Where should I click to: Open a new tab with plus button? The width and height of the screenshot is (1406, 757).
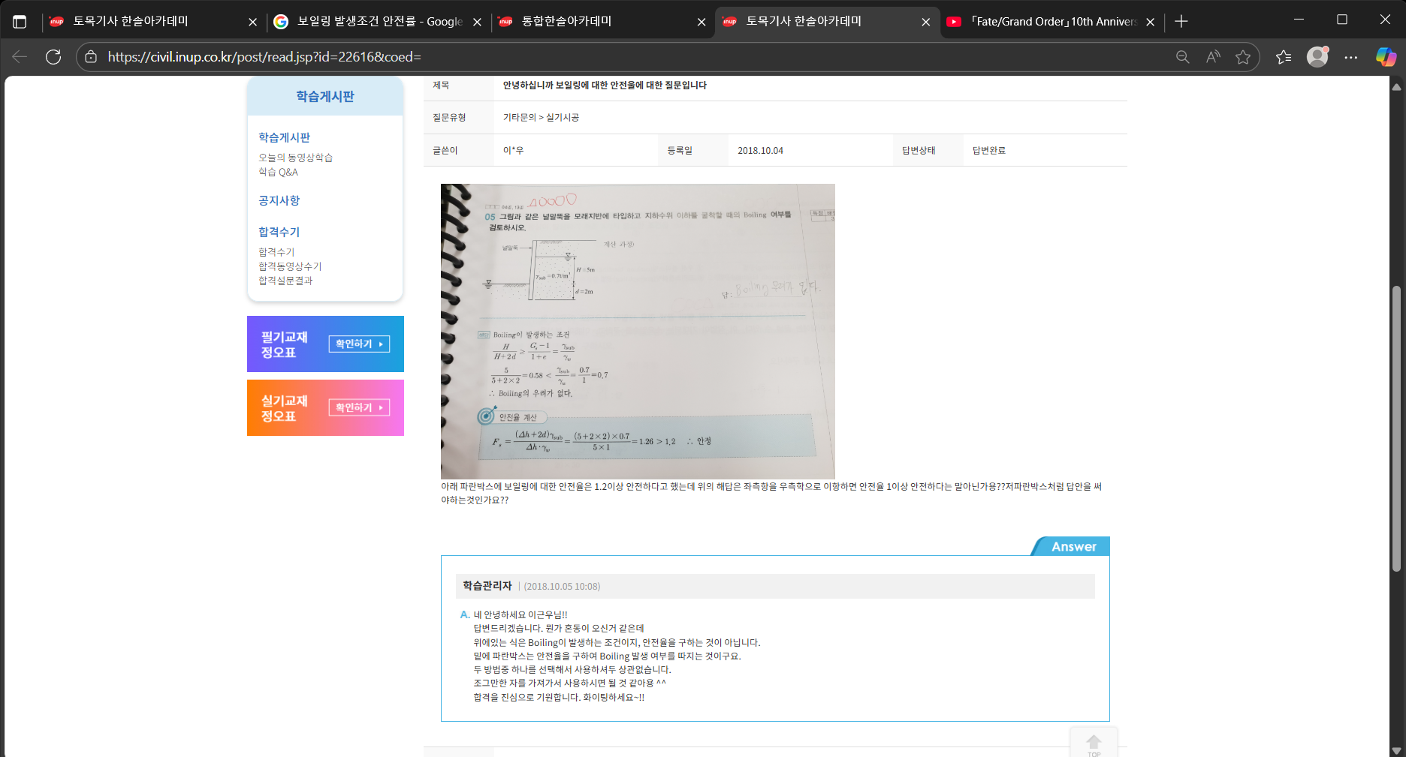point(1181,22)
